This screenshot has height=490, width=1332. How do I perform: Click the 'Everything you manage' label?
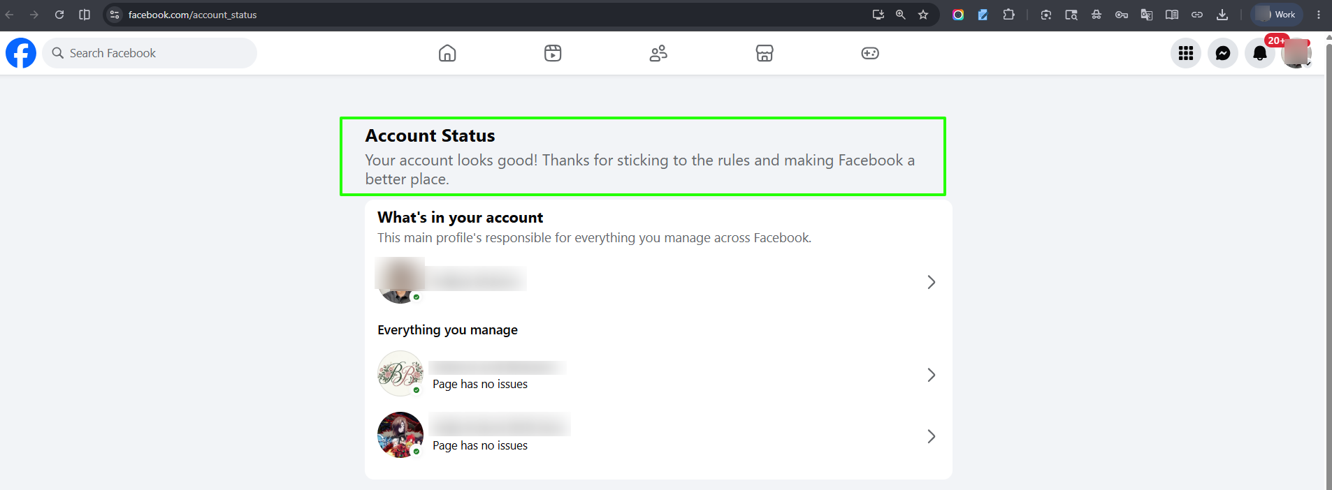tap(447, 330)
